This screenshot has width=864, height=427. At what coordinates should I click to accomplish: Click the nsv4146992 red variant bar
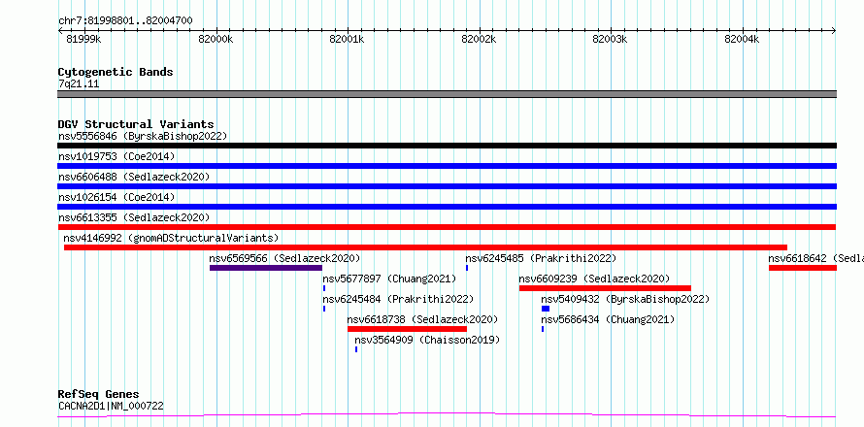point(425,247)
